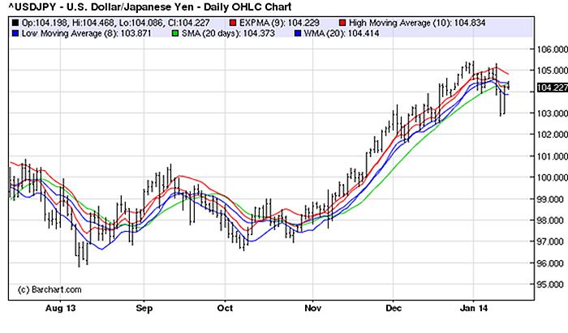Click the highlighted 104.227 current price marker
The width and height of the screenshot is (568, 333).
click(x=550, y=88)
